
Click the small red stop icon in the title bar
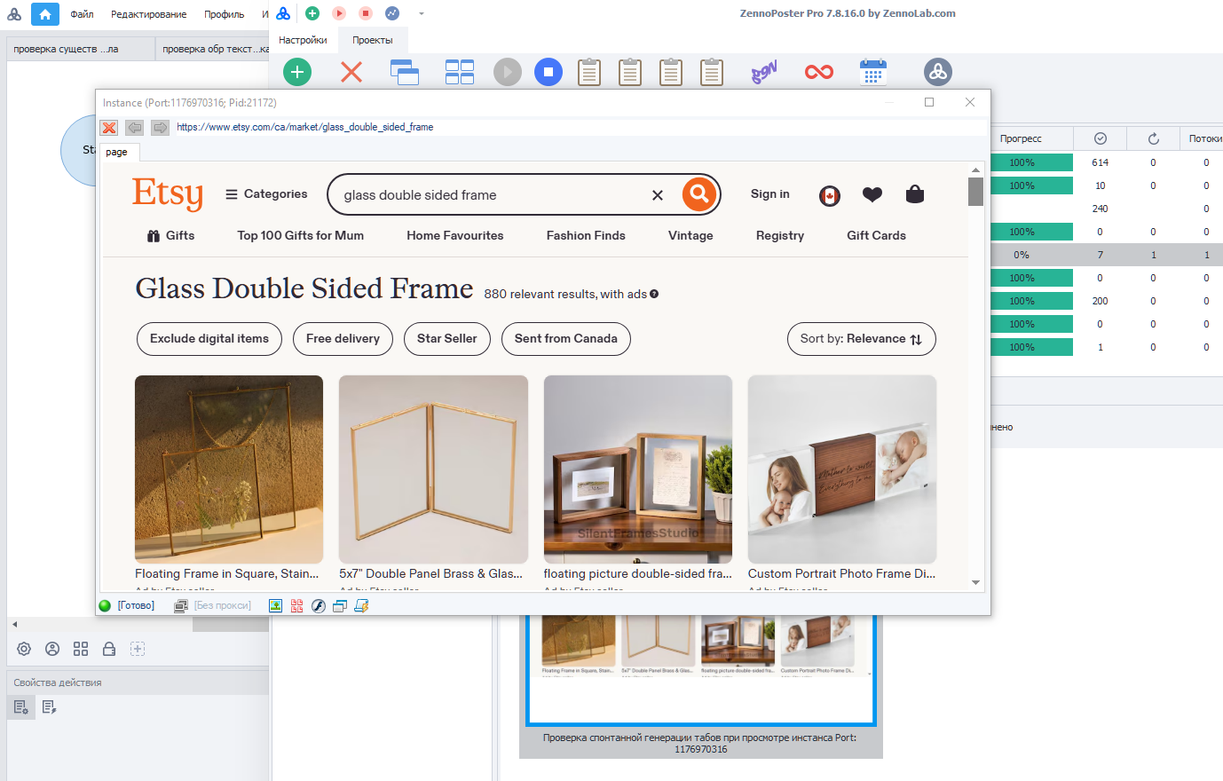(366, 13)
